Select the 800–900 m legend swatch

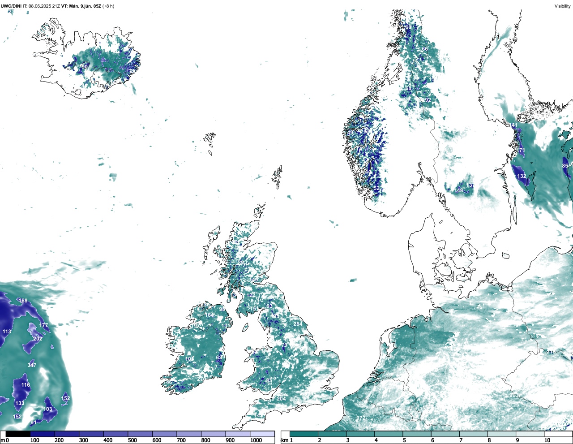click(x=213, y=434)
